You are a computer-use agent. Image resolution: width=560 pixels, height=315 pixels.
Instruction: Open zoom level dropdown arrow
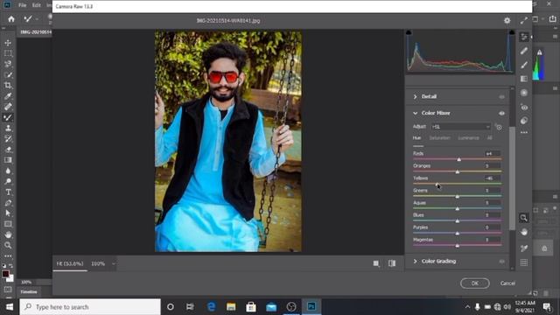114,264
